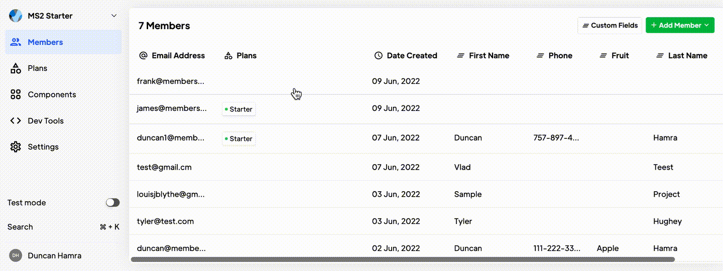Image resolution: width=723 pixels, height=271 pixels.
Task: Expand the MS2 Starter workspace dropdown chevron
Action: pos(114,16)
